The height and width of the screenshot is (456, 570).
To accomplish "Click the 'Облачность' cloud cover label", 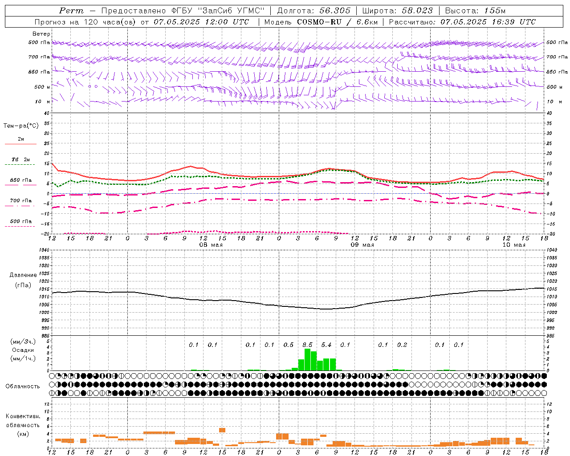I will point(23,387).
